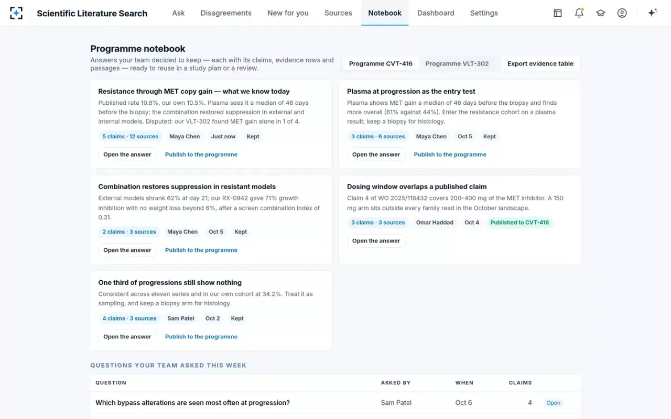The height and width of the screenshot is (419, 671).
Task: Click the Omar Haddad author chip
Action: pos(435,223)
